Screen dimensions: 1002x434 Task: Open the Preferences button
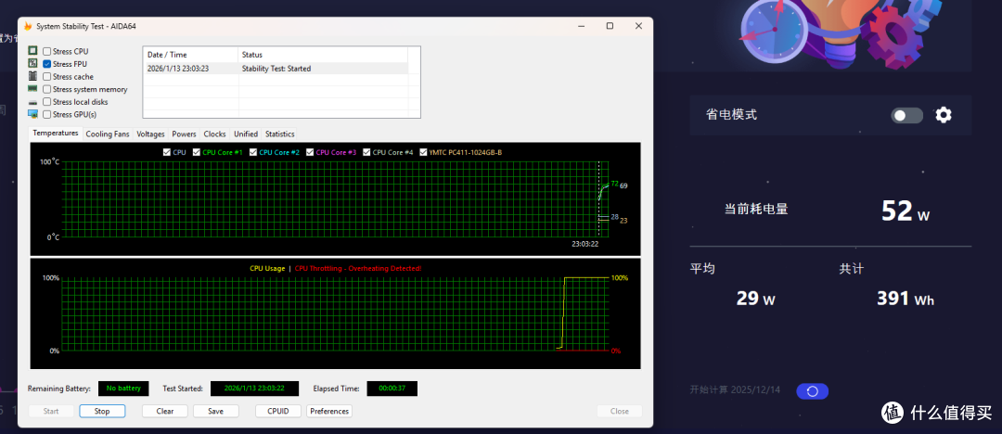pyautogui.click(x=329, y=411)
